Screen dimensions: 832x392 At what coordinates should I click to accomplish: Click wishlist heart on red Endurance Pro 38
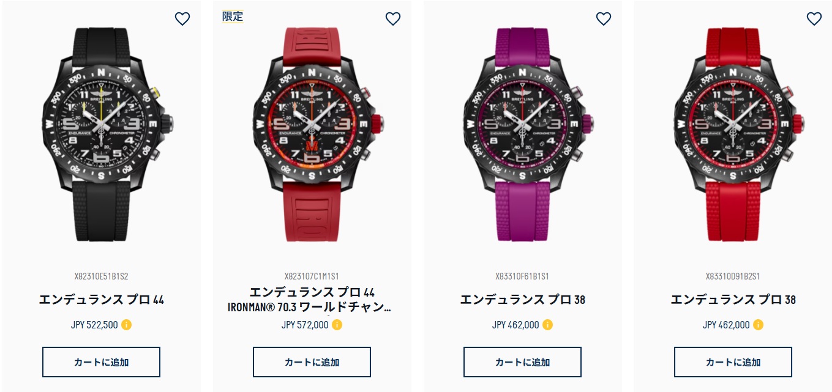coord(814,19)
